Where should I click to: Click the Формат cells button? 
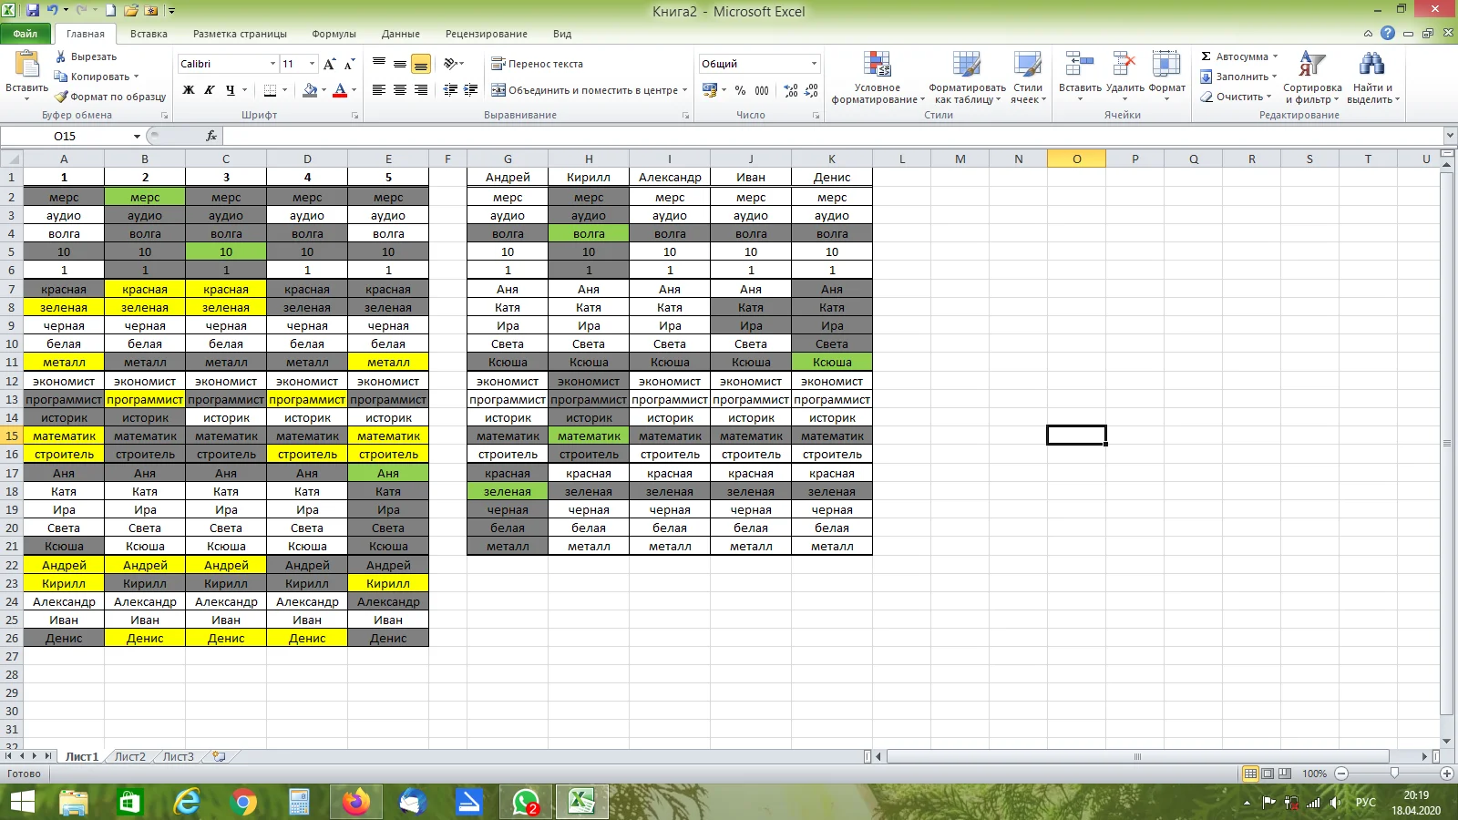click(1166, 77)
